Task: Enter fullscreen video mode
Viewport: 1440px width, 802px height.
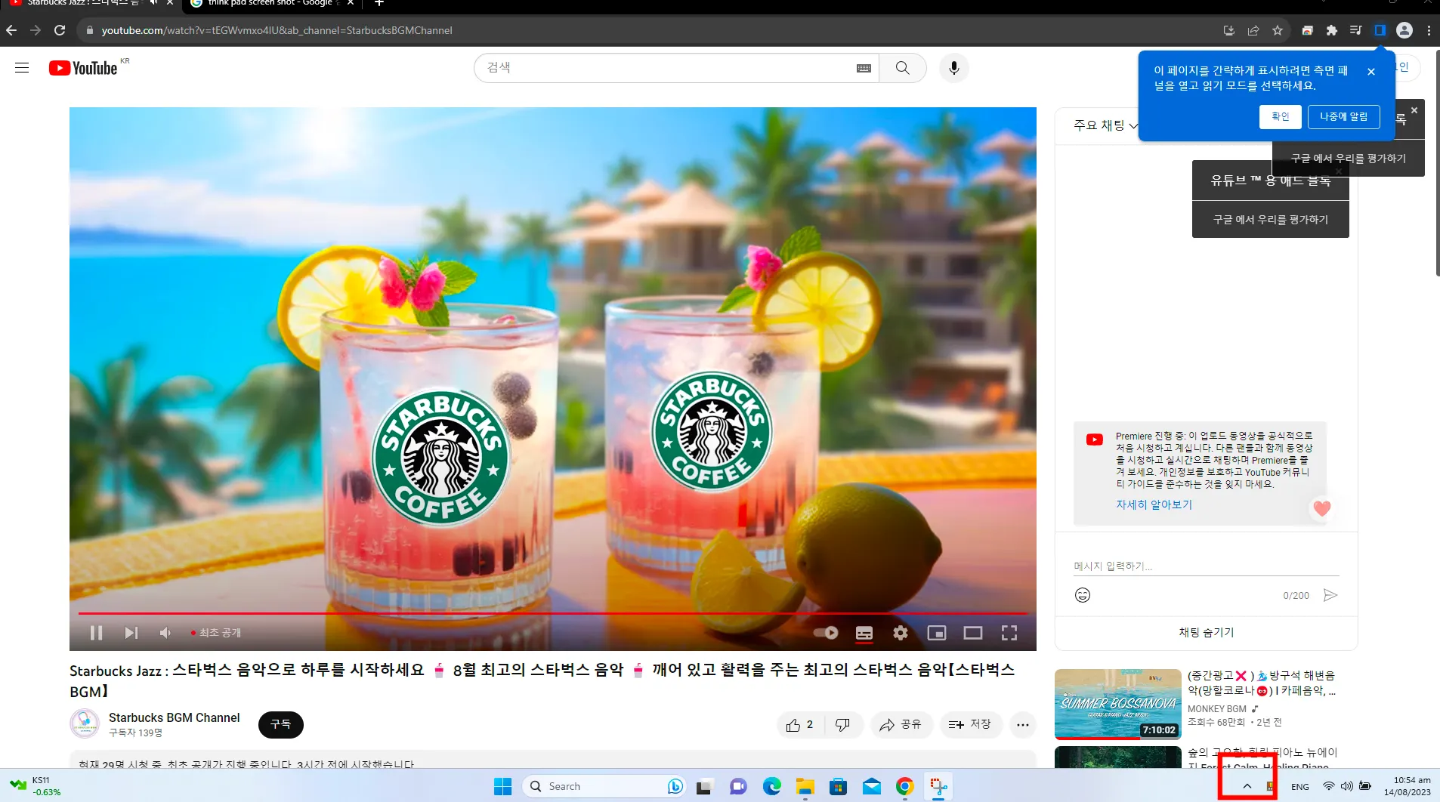Action: tap(1009, 633)
